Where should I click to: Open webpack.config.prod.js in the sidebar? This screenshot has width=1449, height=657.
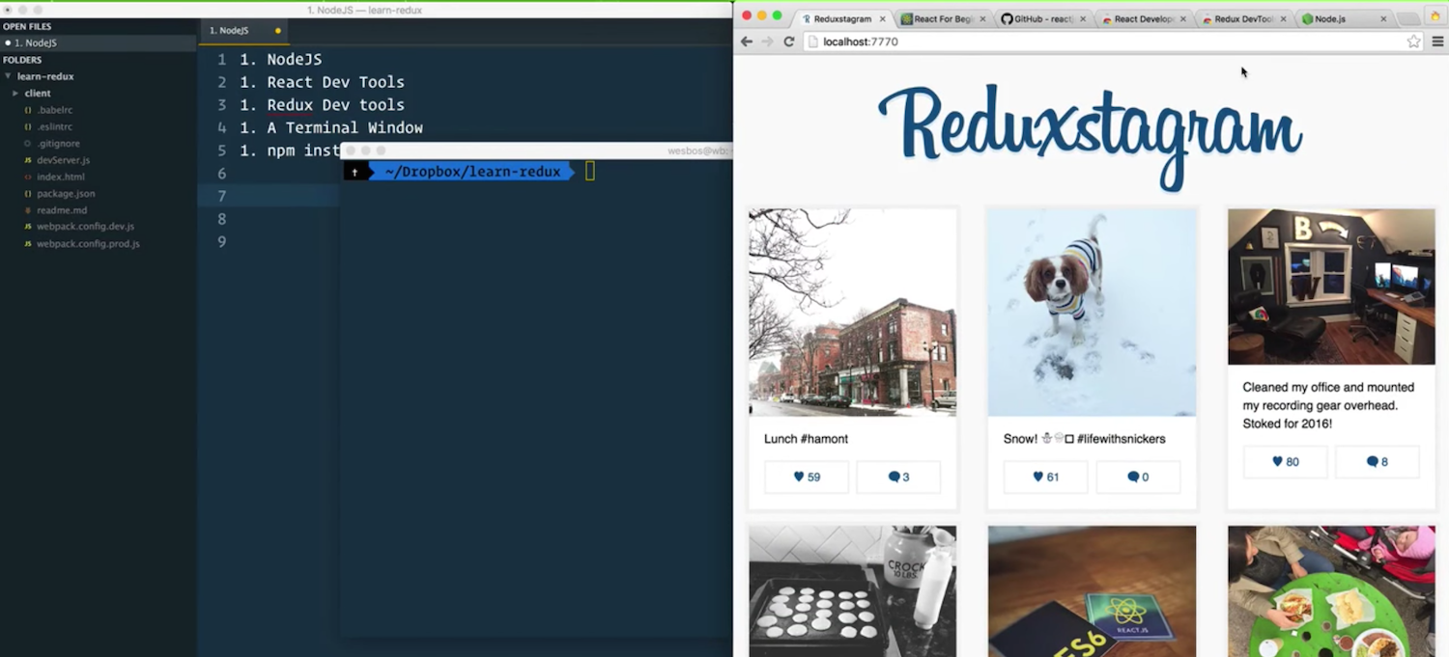point(88,244)
